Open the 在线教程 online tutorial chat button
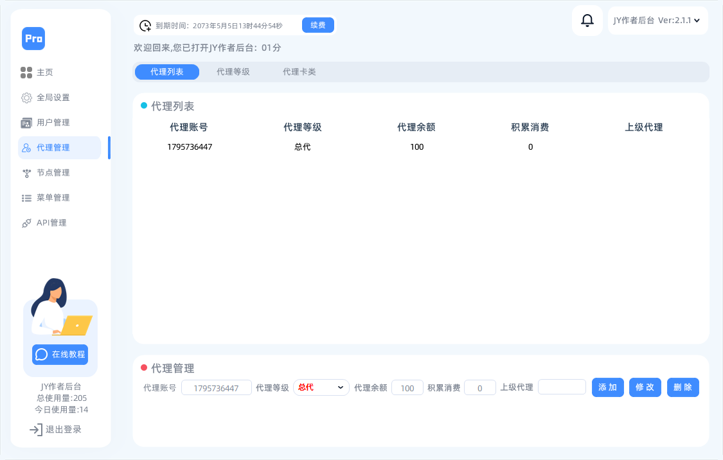This screenshot has width=723, height=460. (x=59, y=354)
